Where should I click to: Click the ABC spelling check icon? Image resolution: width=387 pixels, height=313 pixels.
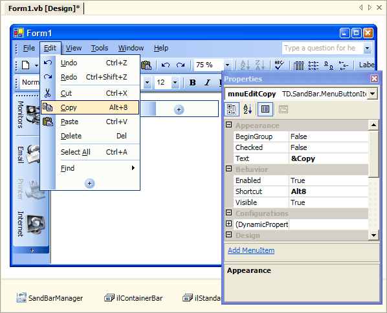(x=279, y=65)
